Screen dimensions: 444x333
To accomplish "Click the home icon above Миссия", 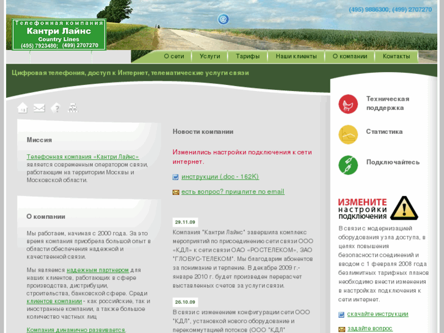I will point(23,108).
